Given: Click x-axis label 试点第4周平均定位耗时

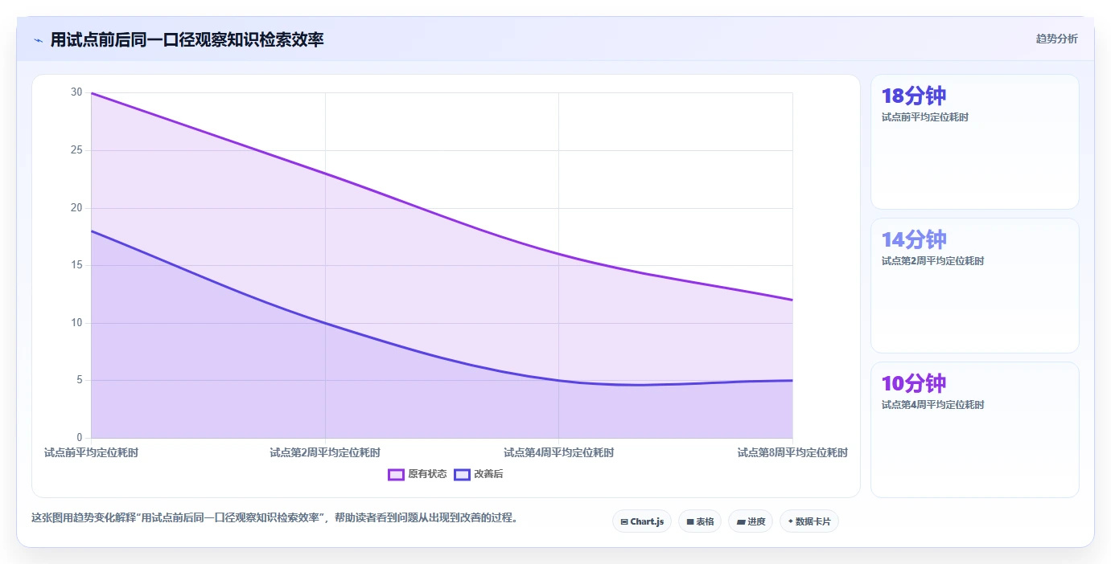Looking at the screenshot, I should click(558, 453).
